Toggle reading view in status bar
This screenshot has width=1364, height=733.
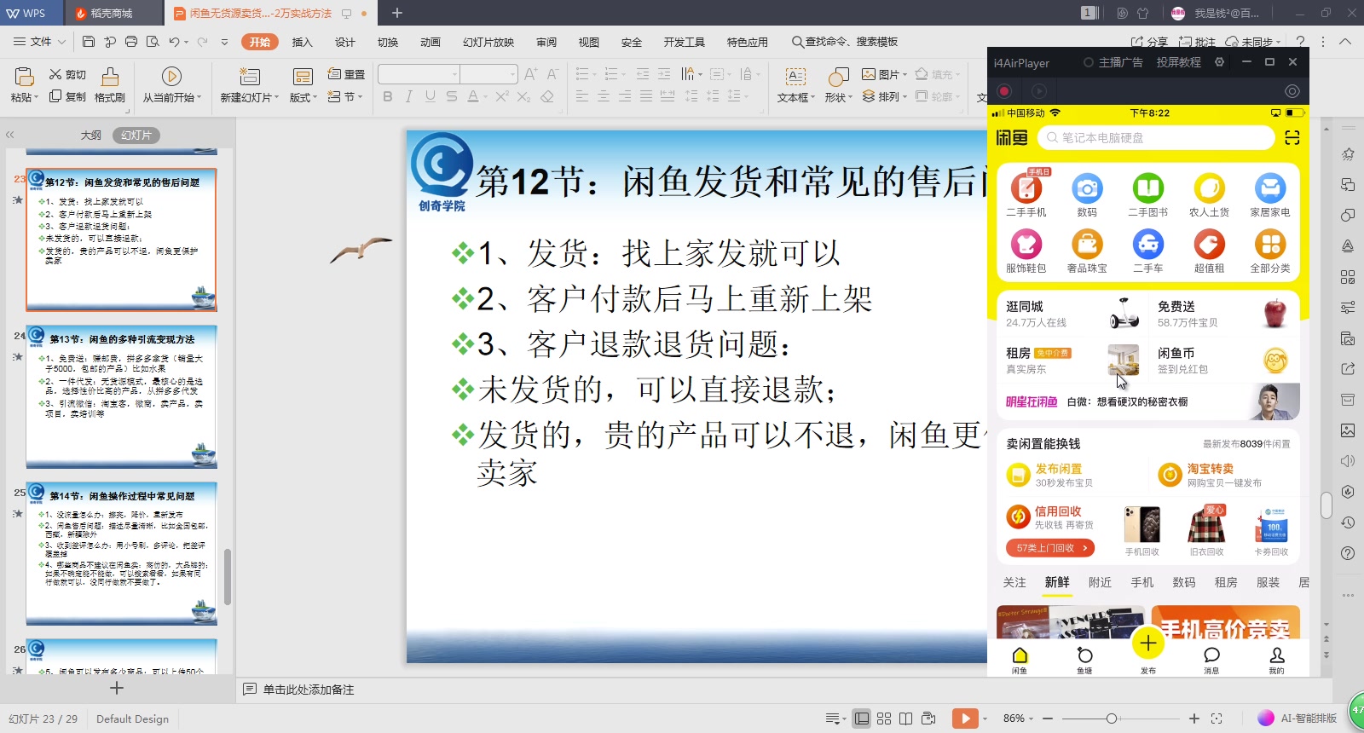905,719
